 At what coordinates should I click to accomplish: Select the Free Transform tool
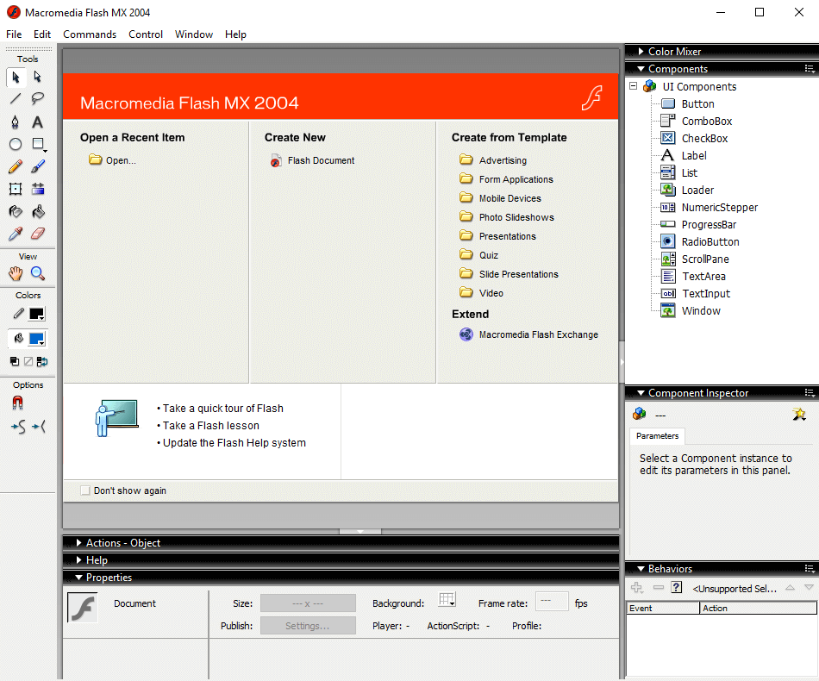click(x=16, y=189)
